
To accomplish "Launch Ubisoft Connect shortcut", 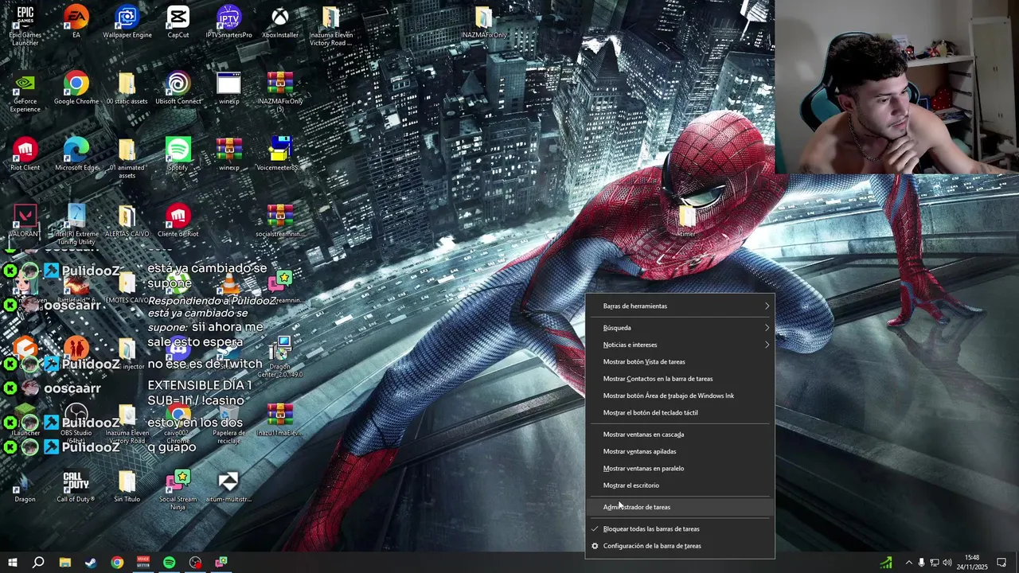I will 178,88.
